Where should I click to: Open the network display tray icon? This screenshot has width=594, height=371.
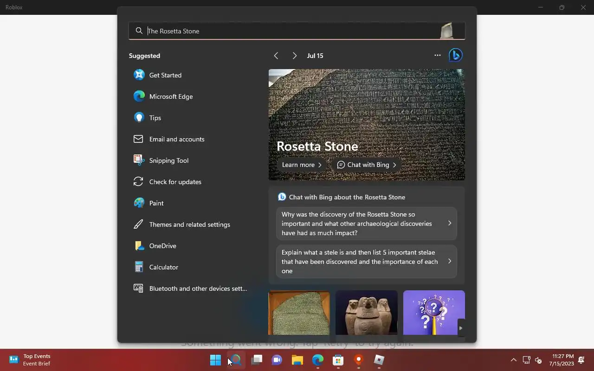point(527,360)
